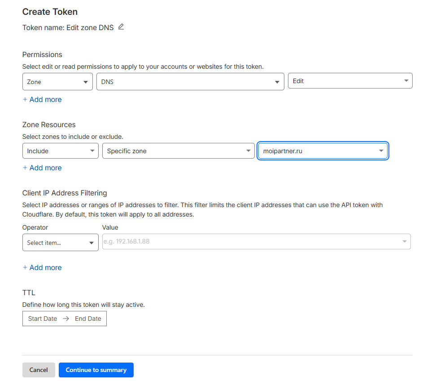Screen dimensions: 440x381
Task: Click Add more under Client IP Filtering
Action: click(45, 268)
